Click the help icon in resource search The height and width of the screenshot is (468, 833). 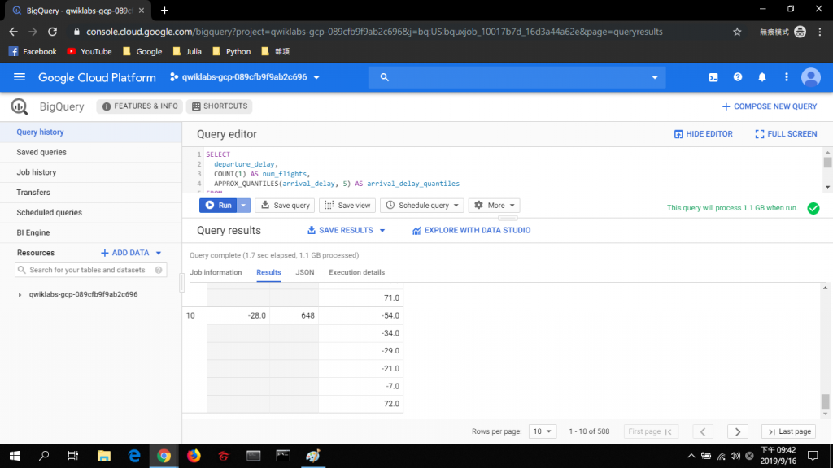[x=159, y=270]
